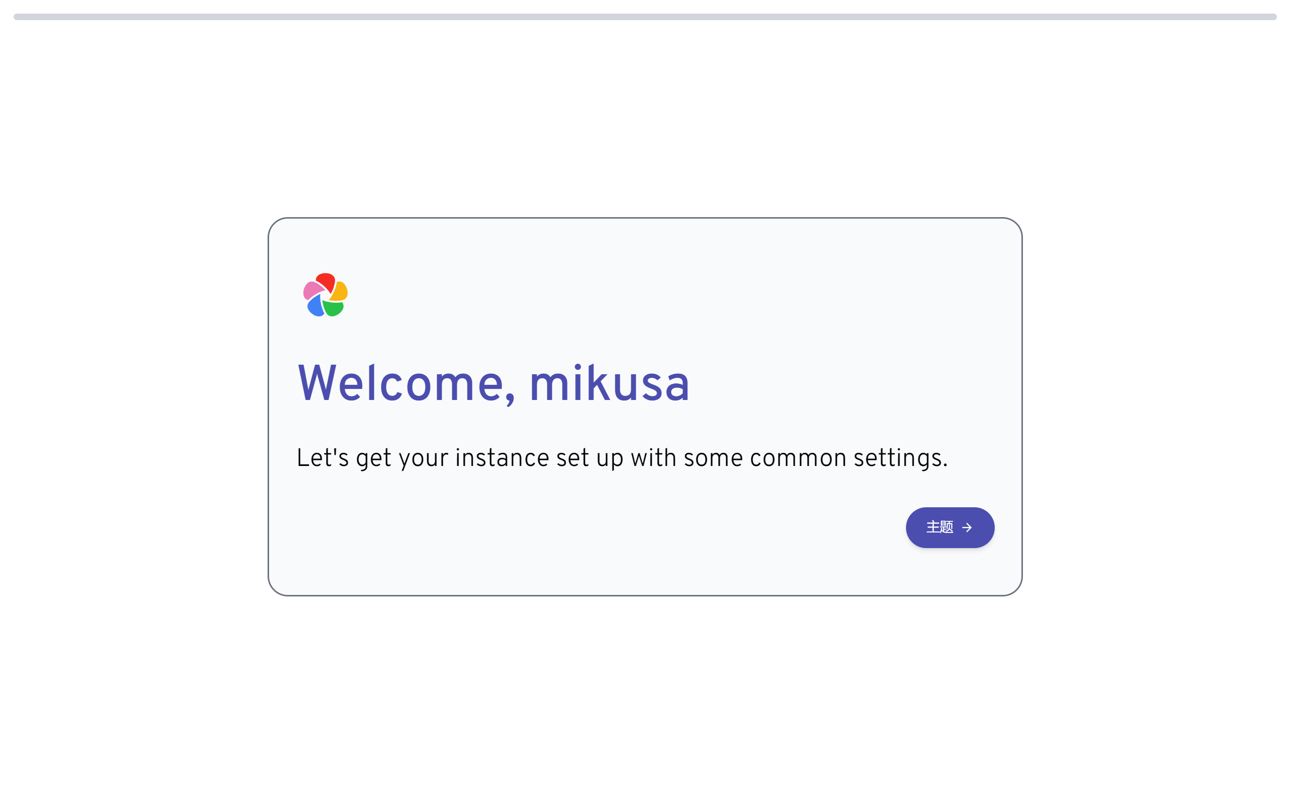Click the white center of the flower logo
1290x806 pixels.
point(326,296)
